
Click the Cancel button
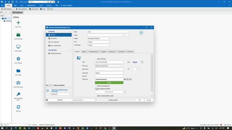[149, 100]
